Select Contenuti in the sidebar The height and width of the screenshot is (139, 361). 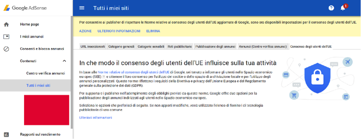click(28, 61)
